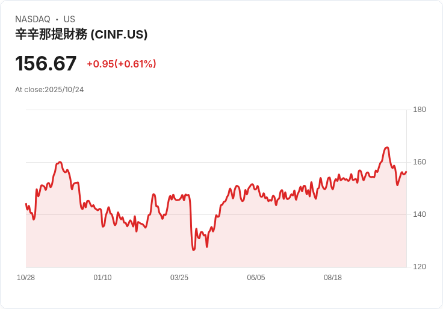The image size is (443, 309).
Task: Click the final endpoint of the price line
Action: 406,172
